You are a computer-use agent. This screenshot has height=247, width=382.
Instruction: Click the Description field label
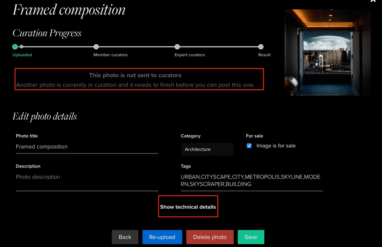coord(28,166)
